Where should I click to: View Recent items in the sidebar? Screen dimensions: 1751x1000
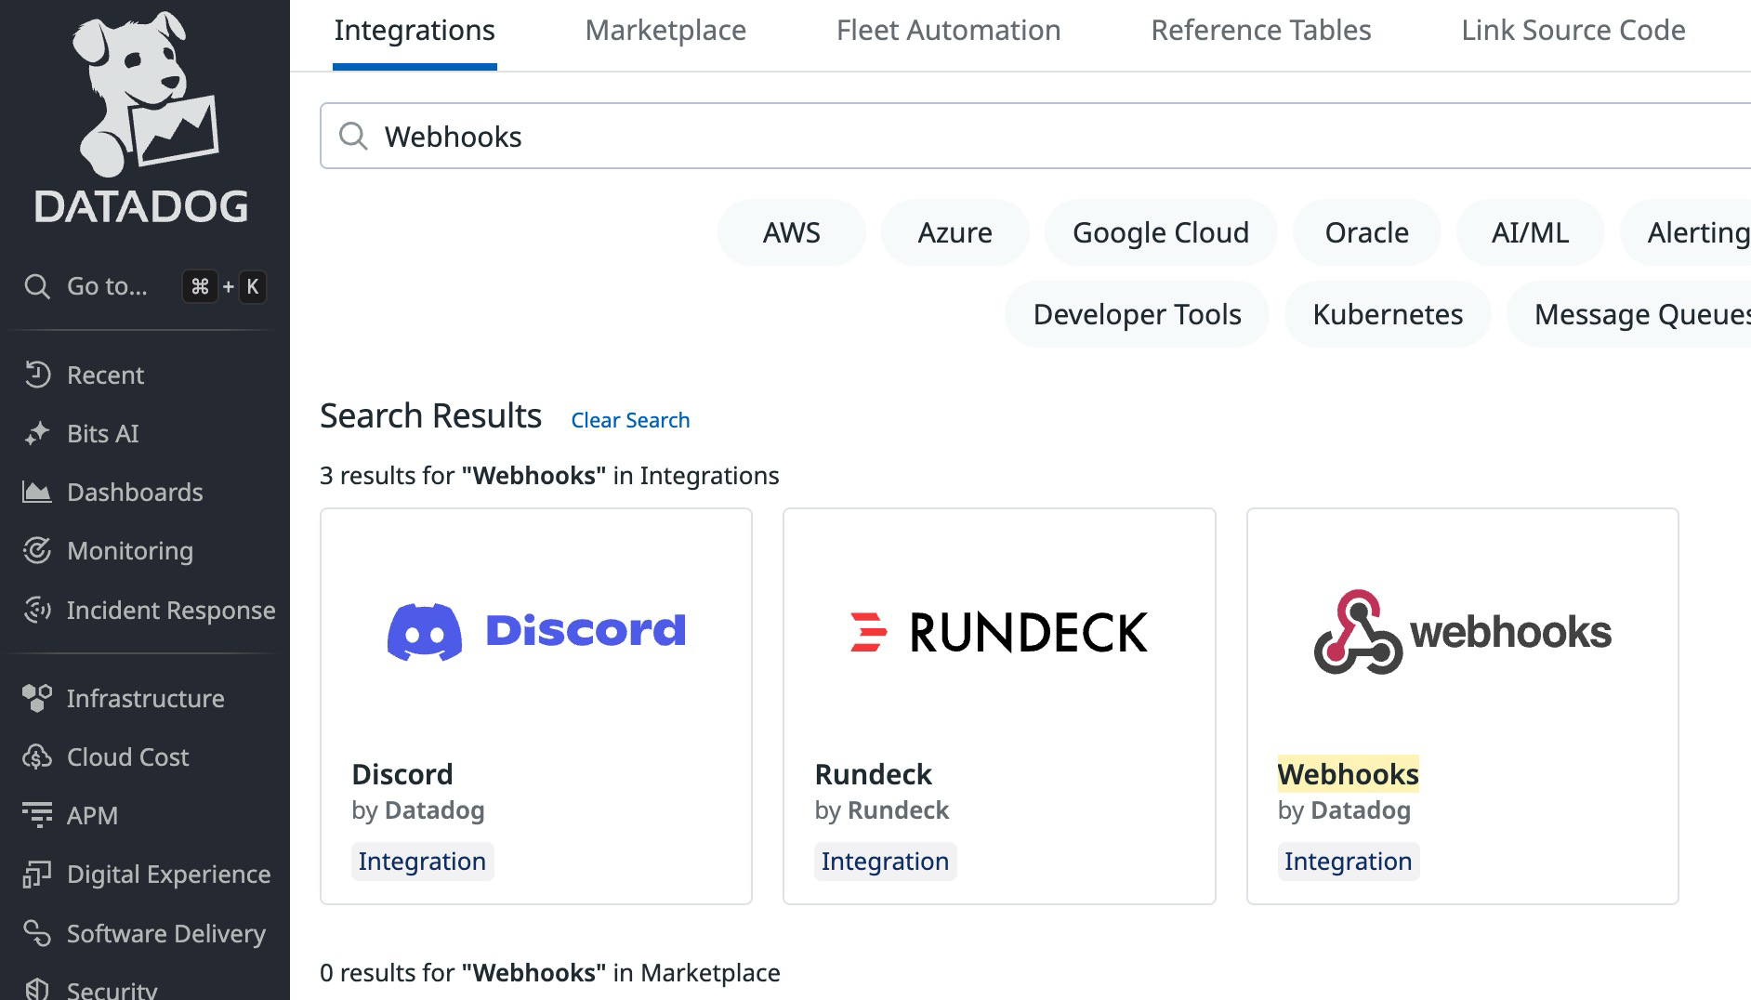(105, 375)
